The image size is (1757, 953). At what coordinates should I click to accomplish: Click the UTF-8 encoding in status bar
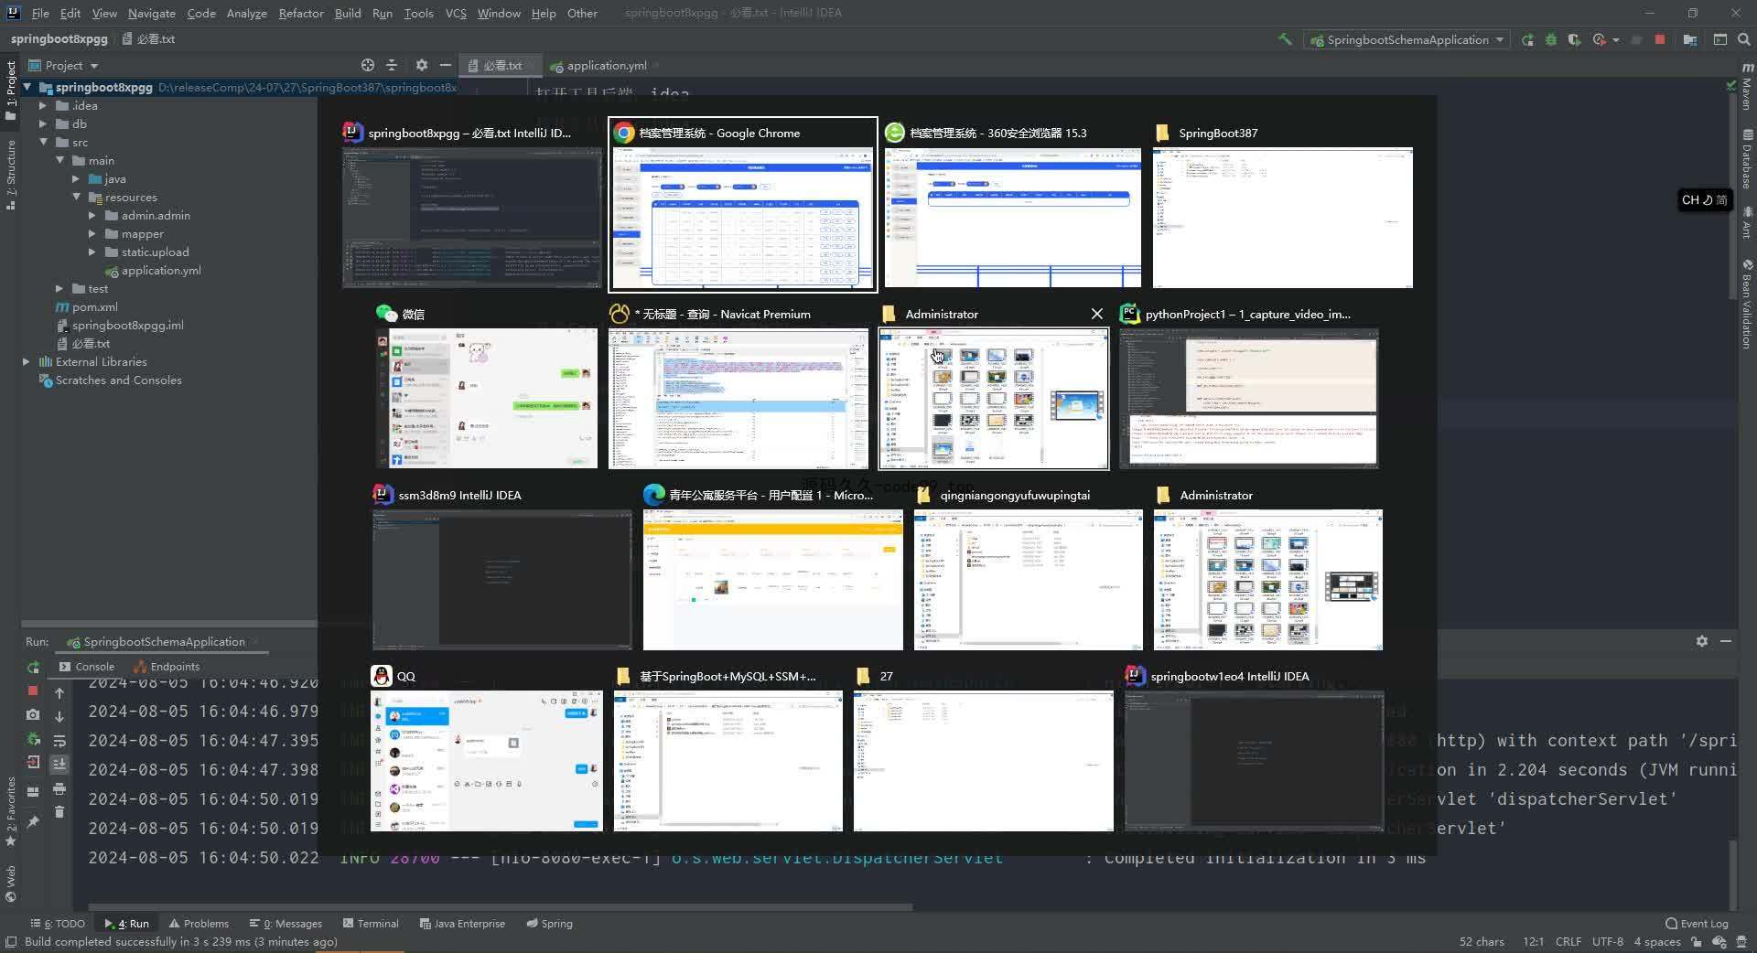click(x=1608, y=942)
